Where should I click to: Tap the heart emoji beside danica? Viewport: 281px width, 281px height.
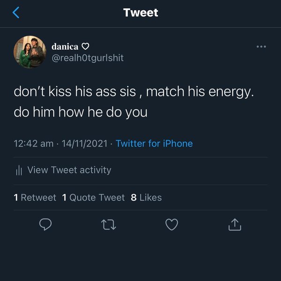tap(85, 46)
